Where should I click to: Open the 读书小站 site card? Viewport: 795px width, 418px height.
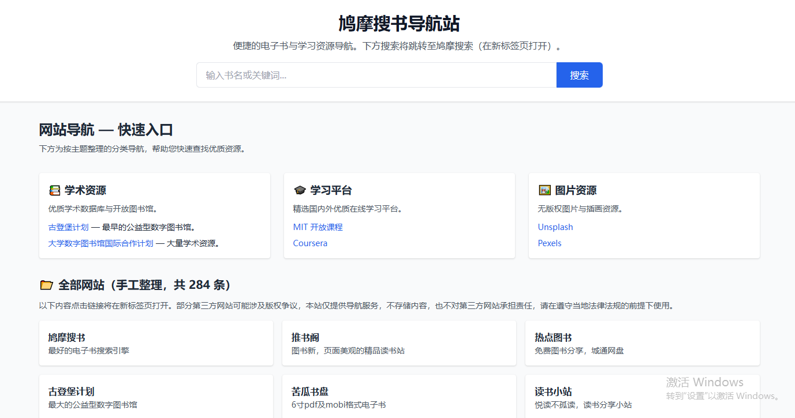pos(643,397)
